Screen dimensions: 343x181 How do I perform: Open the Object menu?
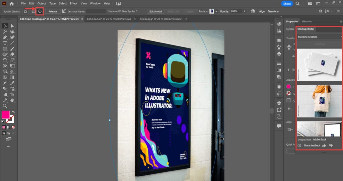[42, 3]
